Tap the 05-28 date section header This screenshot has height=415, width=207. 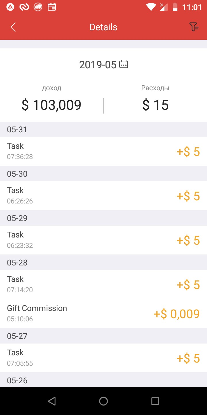pos(17,263)
